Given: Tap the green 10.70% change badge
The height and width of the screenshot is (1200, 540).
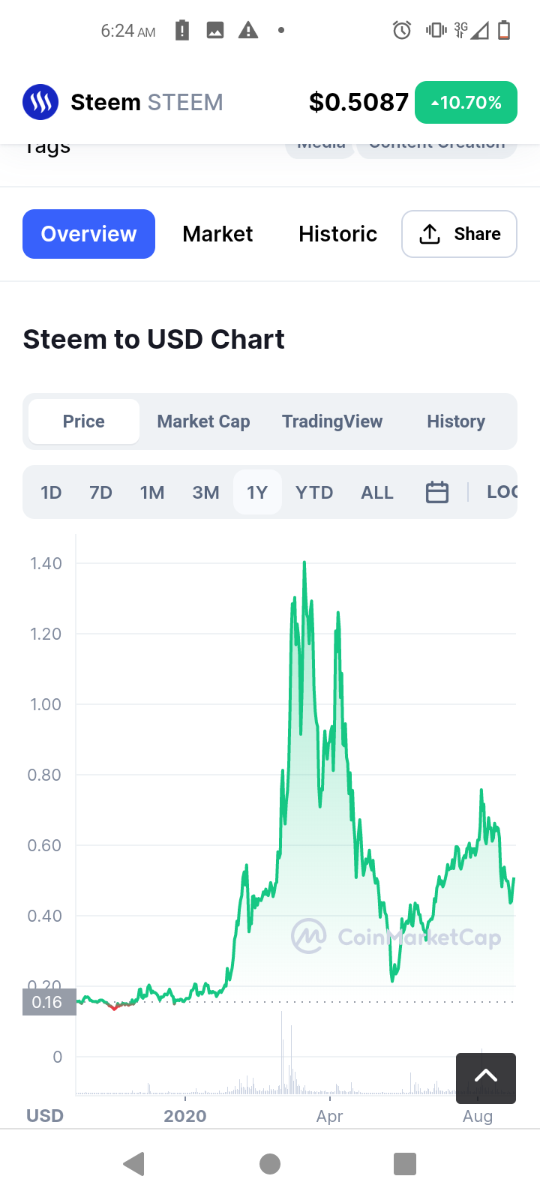Looking at the screenshot, I should (466, 103).
